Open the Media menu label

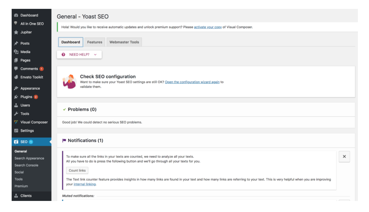[x=26, y=52]
